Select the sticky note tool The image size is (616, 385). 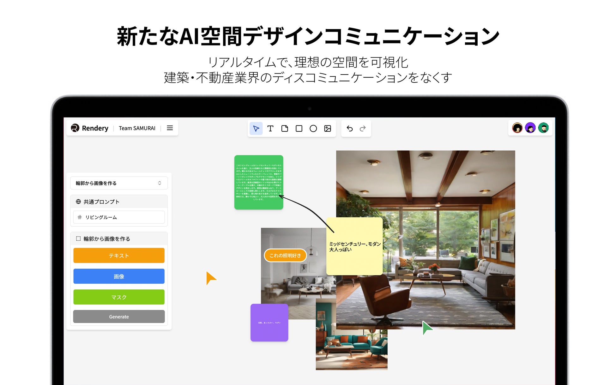pos(285,129)
